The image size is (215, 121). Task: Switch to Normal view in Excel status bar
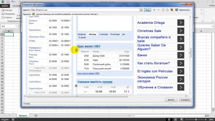(x=169, y=120)
